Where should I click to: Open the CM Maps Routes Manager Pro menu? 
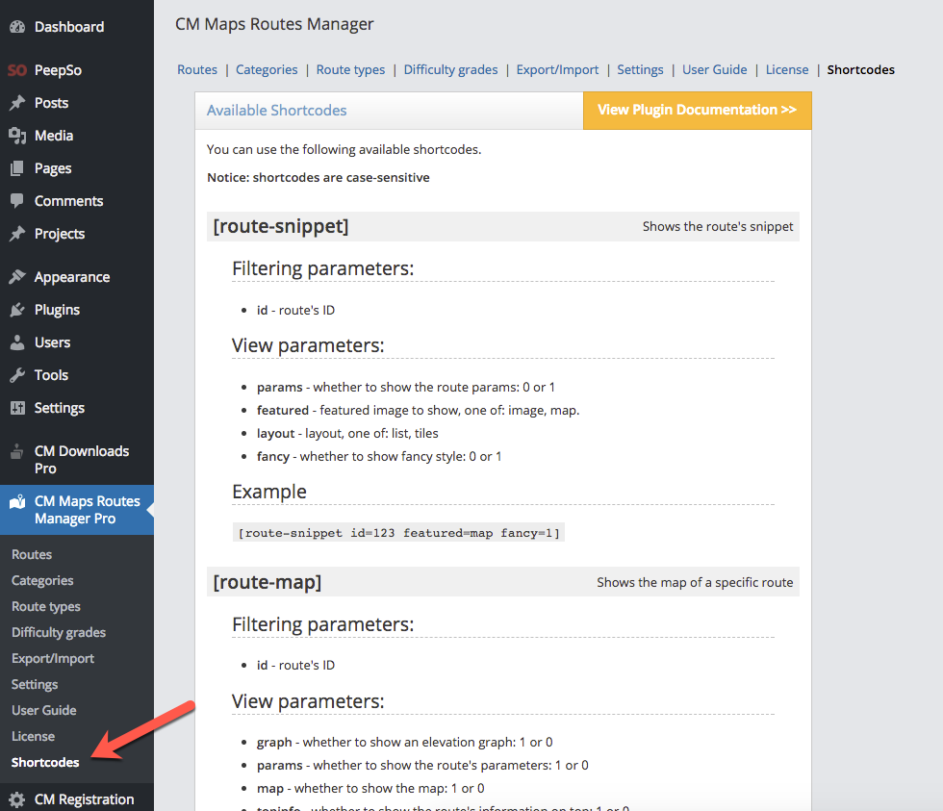tap(77, 510)
